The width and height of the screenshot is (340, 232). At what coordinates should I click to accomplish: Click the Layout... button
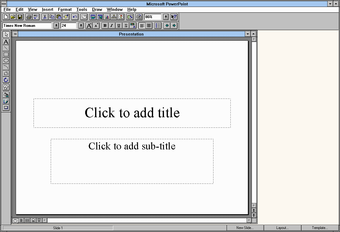tap(282, 228)
